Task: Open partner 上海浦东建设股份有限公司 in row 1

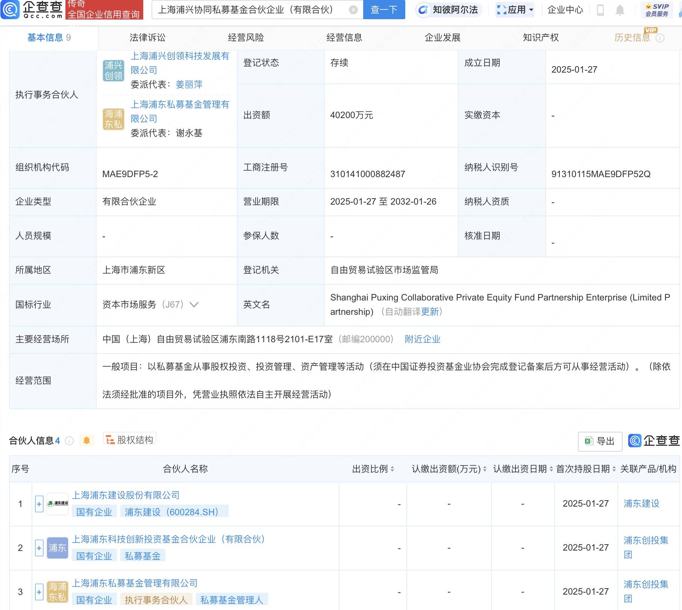Action: pos(126,495)
